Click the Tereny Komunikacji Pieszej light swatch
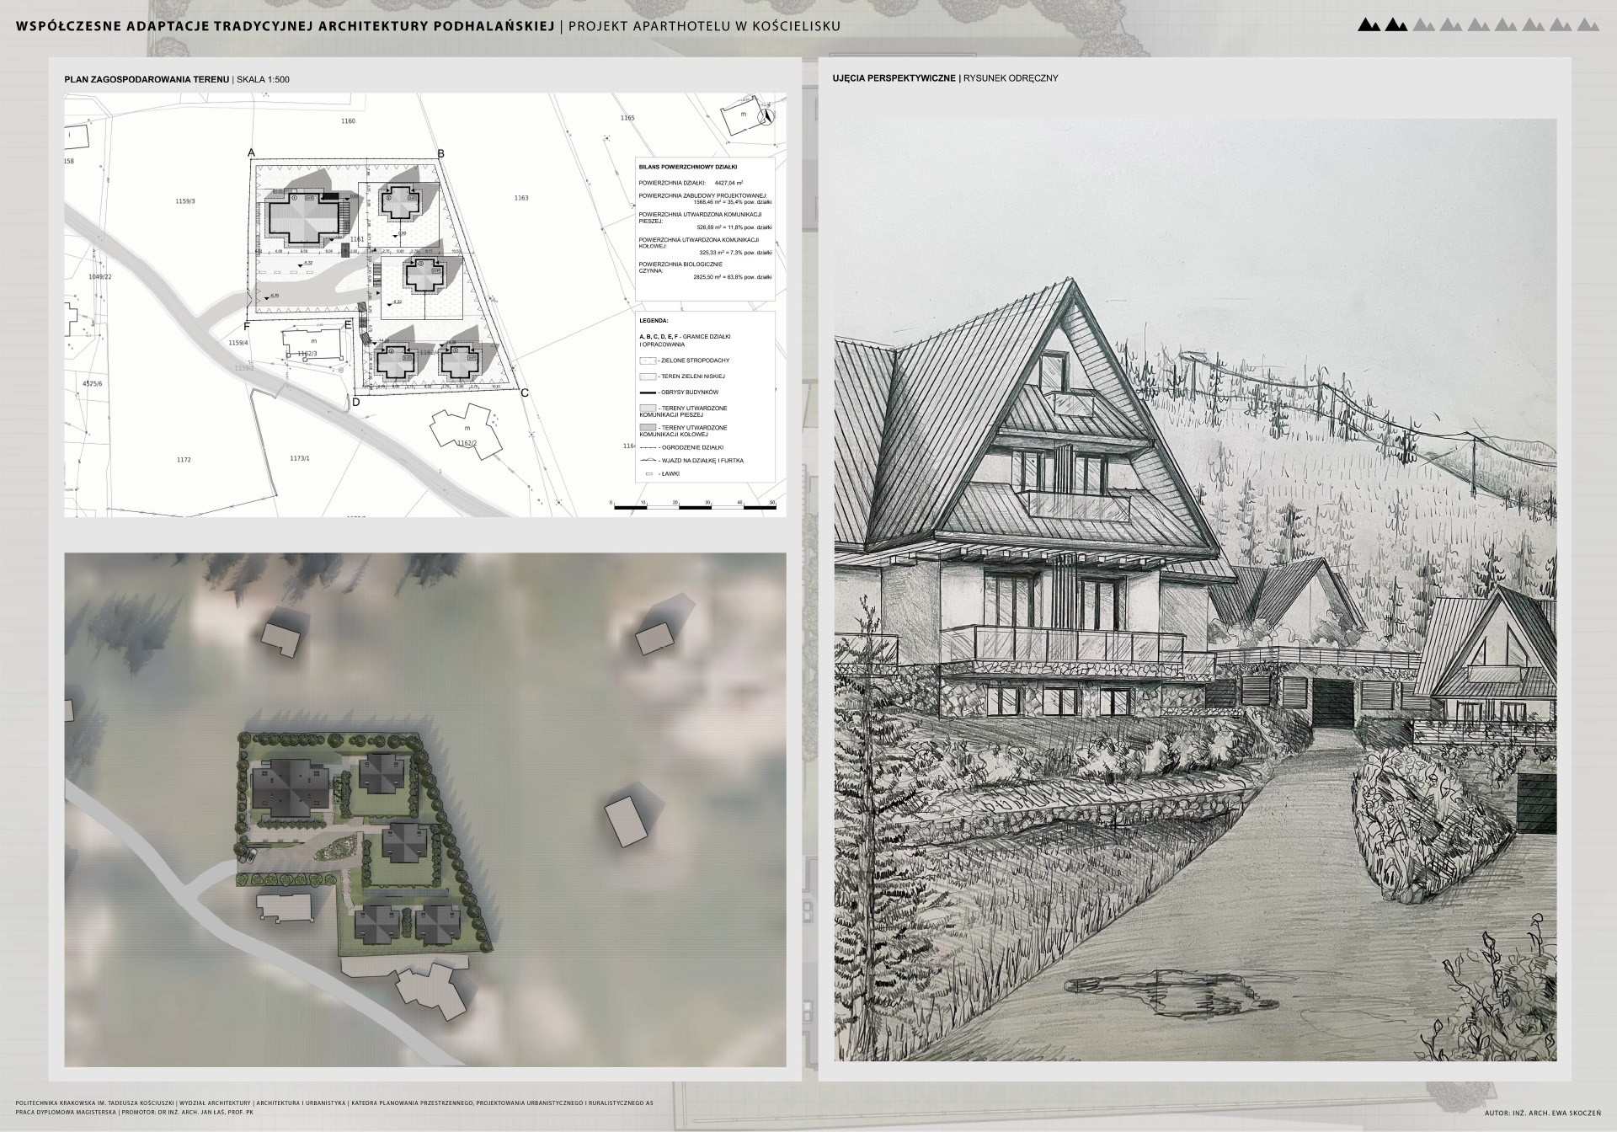This screenshot has height=1132, width=1617. coord(647,408)
